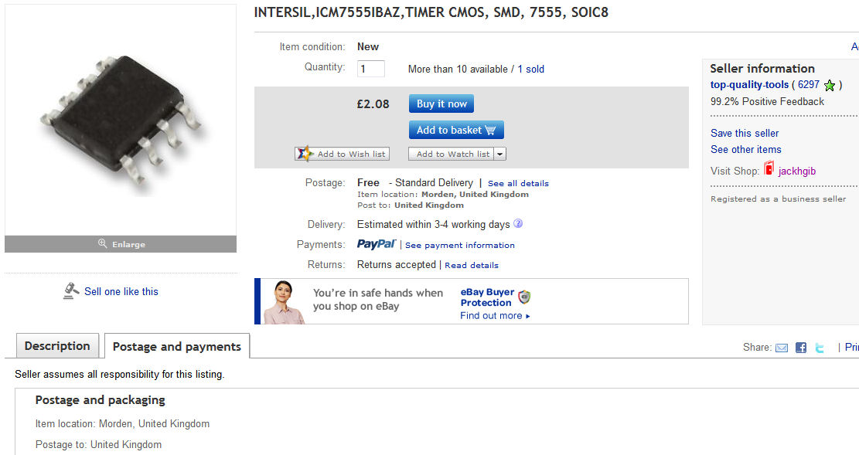Image resolution: width=859 pixels, height=455 pixels.
Task: Click the Add to basket button
Action: point(456,130)
